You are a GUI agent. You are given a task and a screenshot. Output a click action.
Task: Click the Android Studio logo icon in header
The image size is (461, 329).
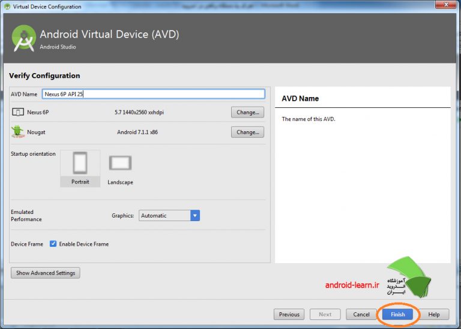23,38
